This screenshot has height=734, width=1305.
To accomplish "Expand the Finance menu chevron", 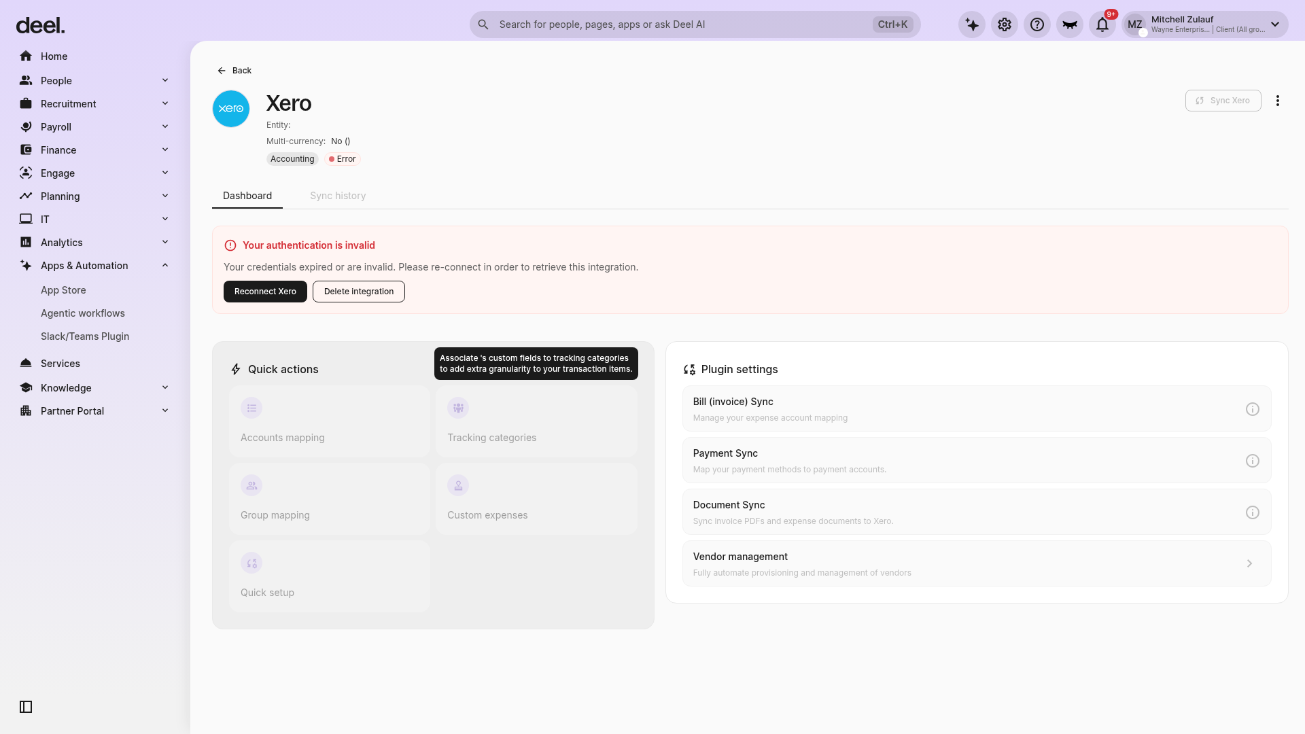I will click(x=165, y=150).
